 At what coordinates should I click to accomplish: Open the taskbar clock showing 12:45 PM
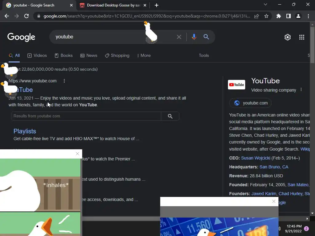tap(294, 229)
